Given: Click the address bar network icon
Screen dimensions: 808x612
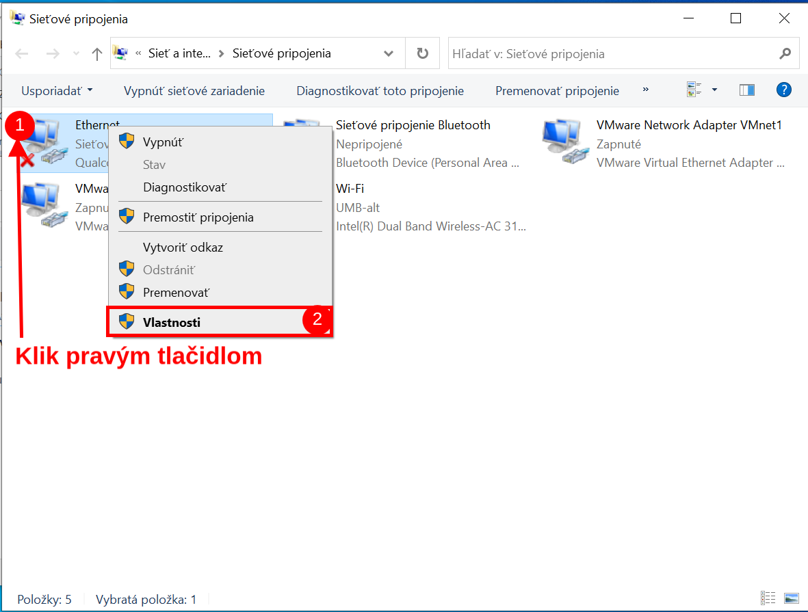Looking at the screenshot, I should click(x=120, y=53).
